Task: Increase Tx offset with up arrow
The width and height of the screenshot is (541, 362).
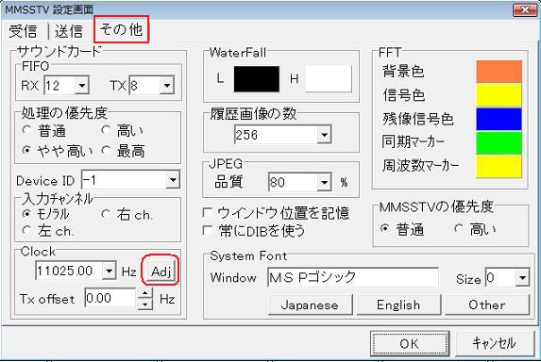Action: point(145,294)
